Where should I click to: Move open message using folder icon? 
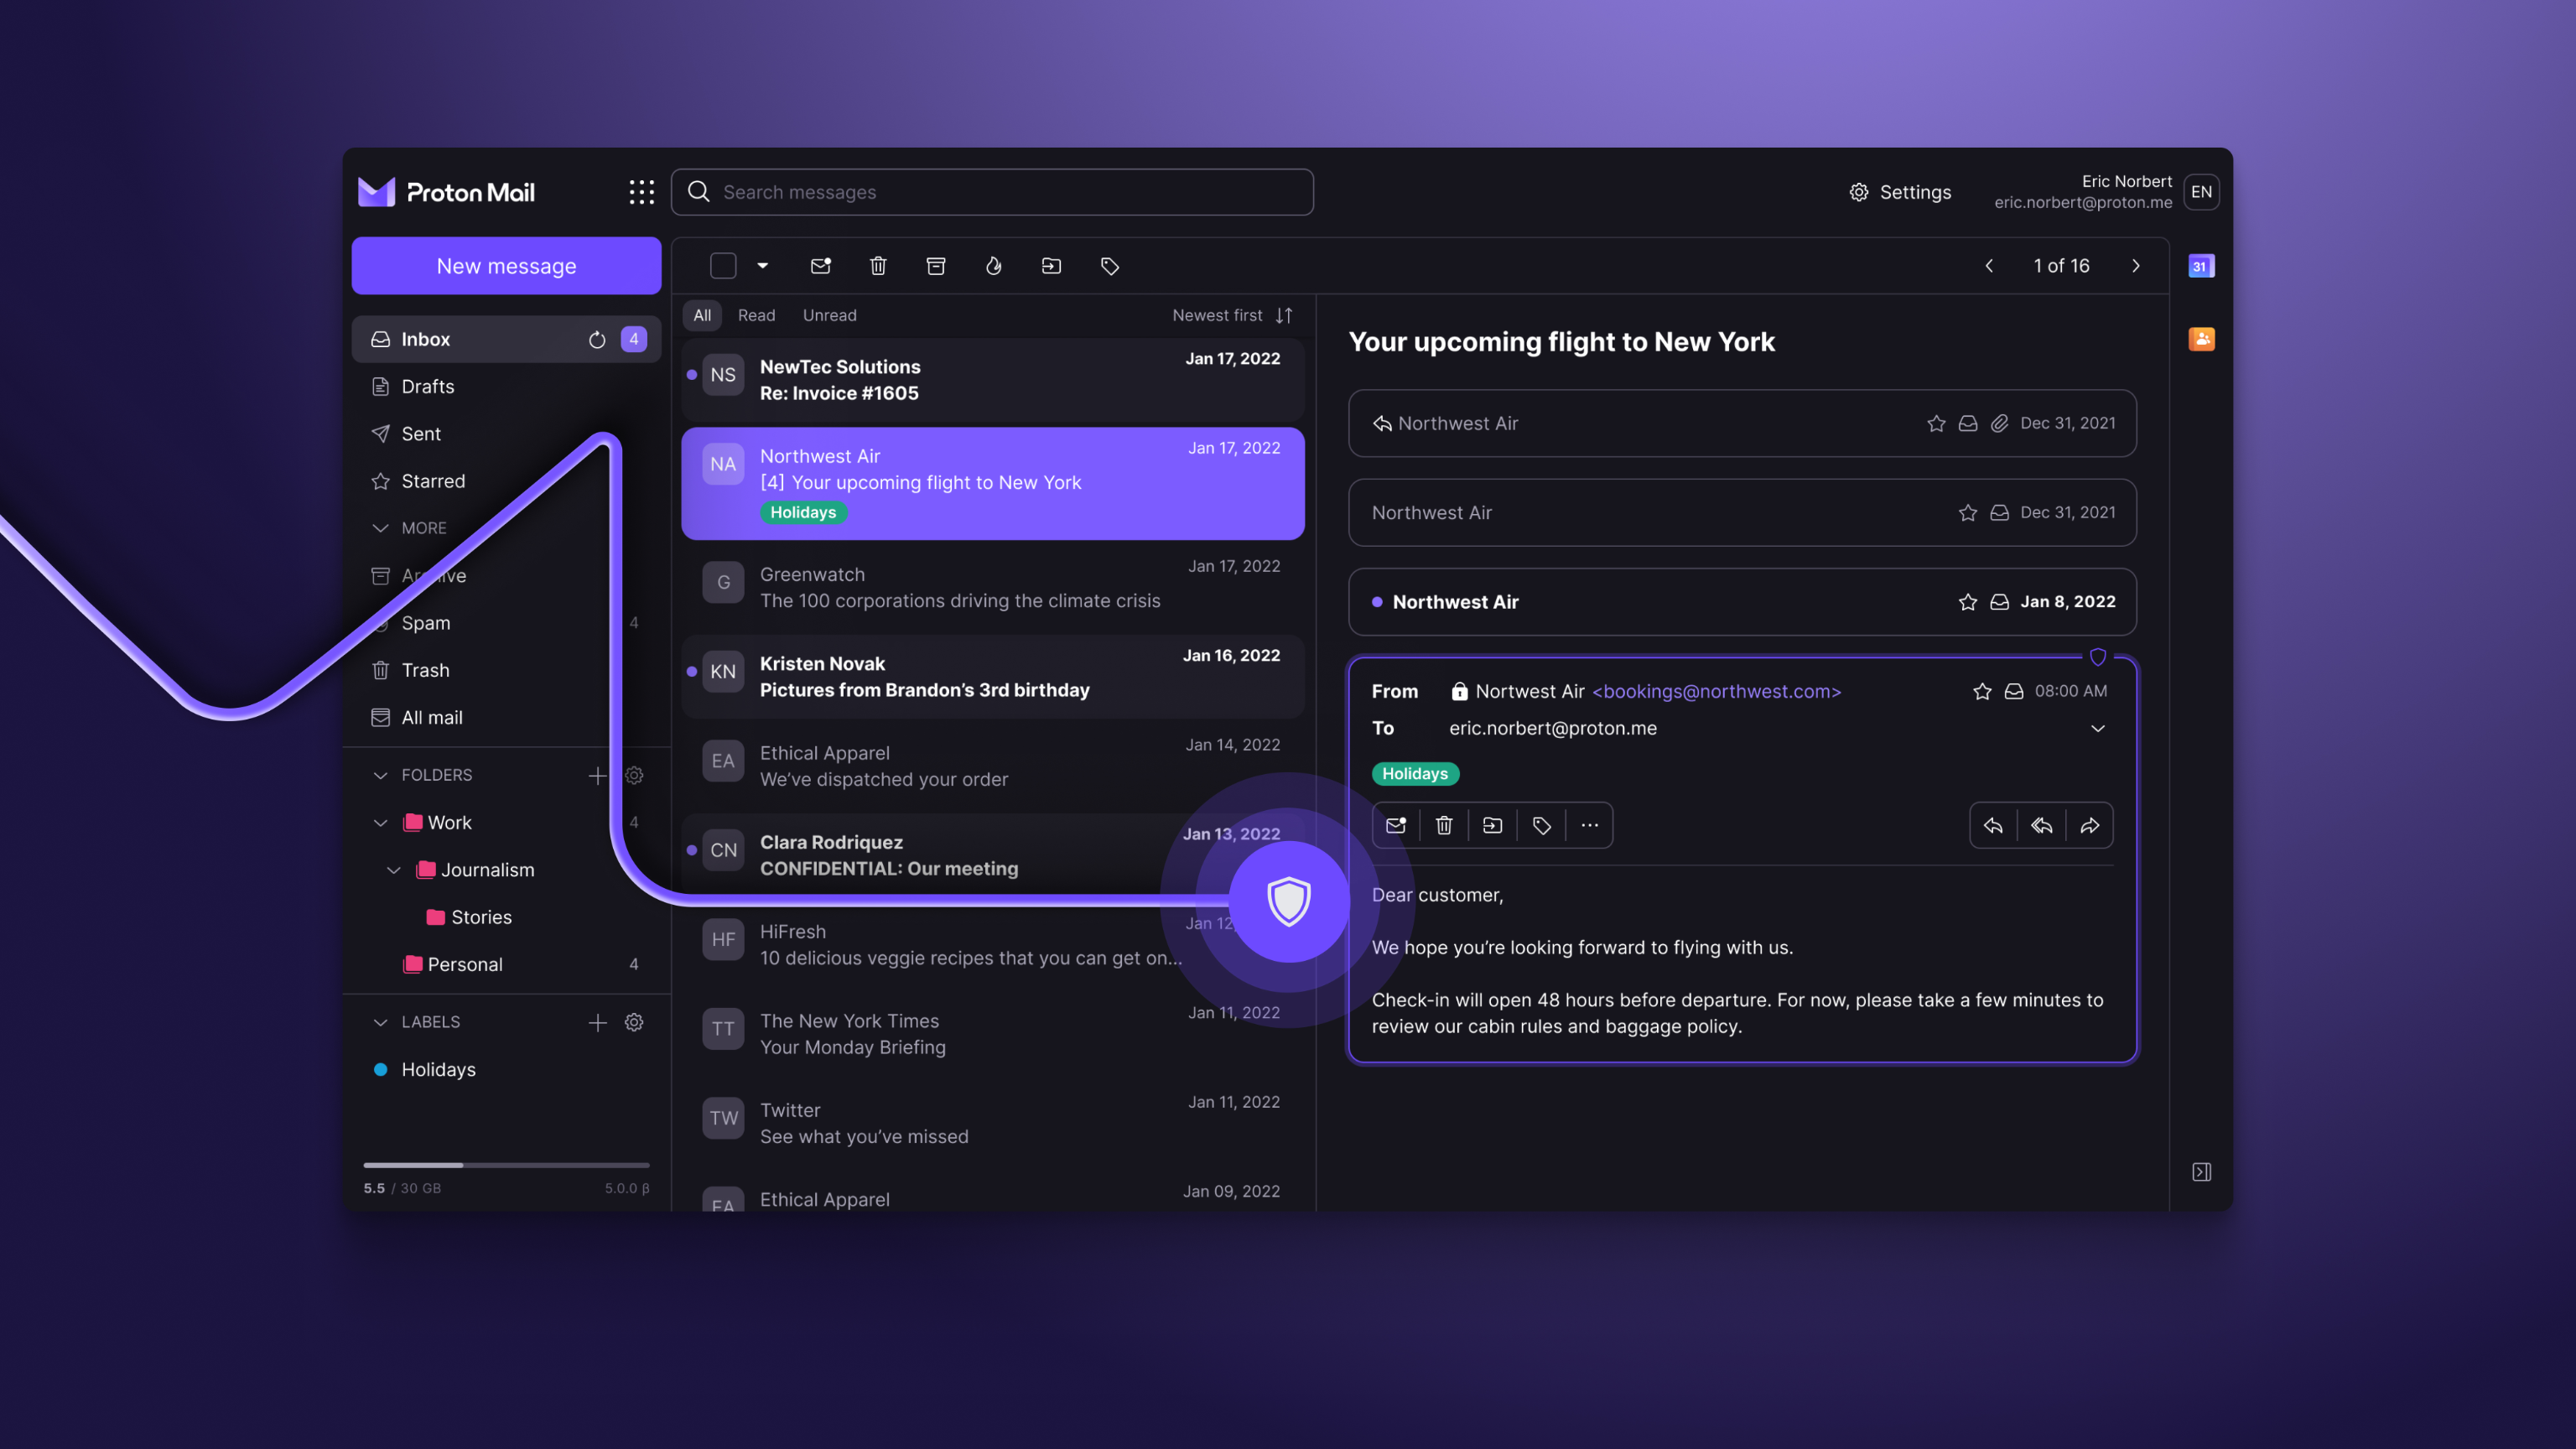(1492, 825)
